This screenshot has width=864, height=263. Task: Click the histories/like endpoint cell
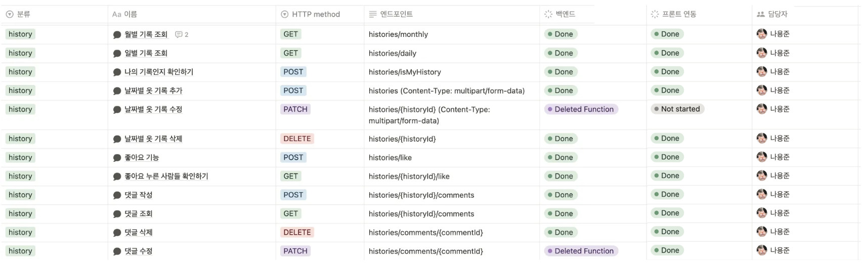click(452, 157)
